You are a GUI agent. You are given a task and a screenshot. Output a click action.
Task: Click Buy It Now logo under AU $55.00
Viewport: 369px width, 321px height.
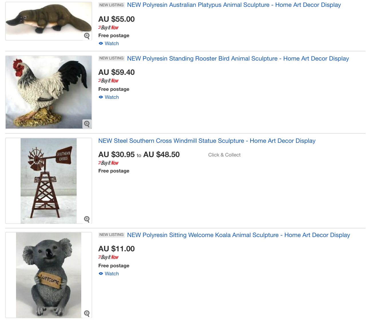108,28
